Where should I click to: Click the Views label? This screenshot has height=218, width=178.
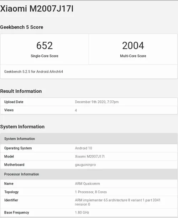pos(9,110)
